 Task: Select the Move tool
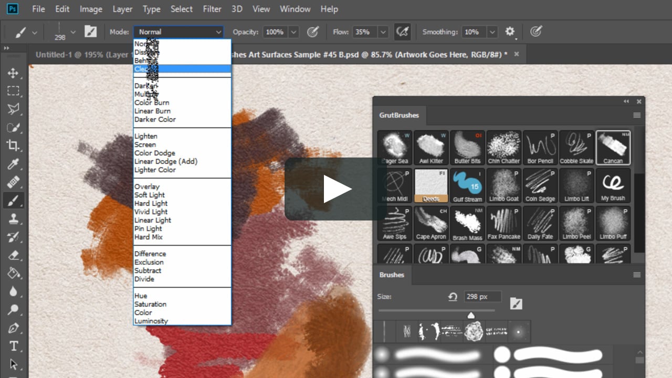(14, 73)
